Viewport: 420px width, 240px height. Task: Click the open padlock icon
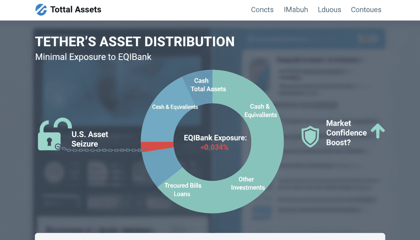(54, 134)
